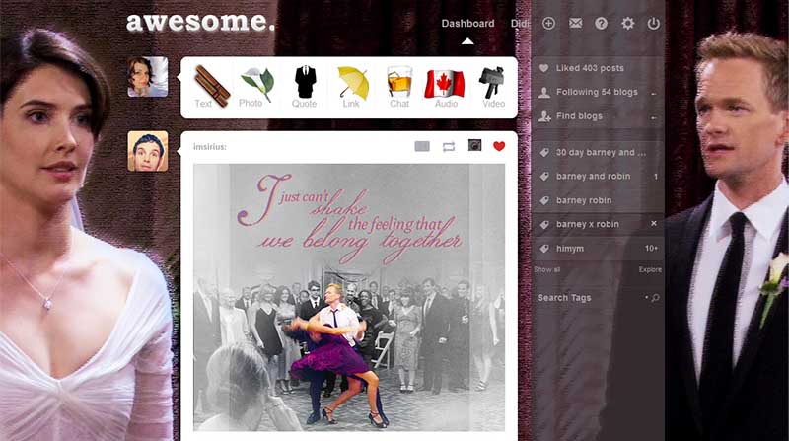Image resolution: width=789 pixels, height=441 pixels.
Task: Open imsirius avatar thumbnail
Action: coord(148,151)
